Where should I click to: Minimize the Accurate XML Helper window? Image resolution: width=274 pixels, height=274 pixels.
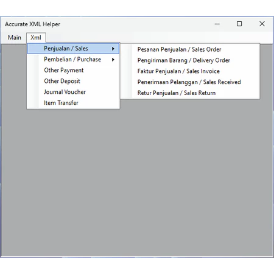pyautogui.click(x=217, y=24)
